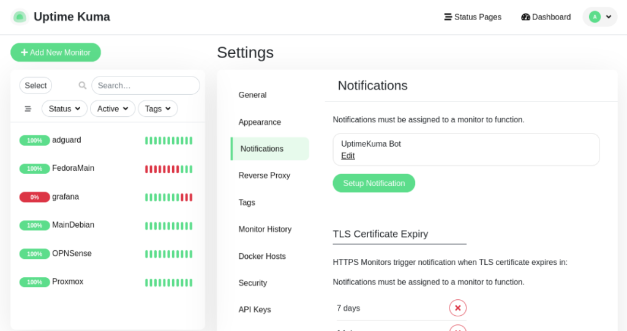
Task: Open the Docker Hosts settings tab
Action: (x=262, y=256)
